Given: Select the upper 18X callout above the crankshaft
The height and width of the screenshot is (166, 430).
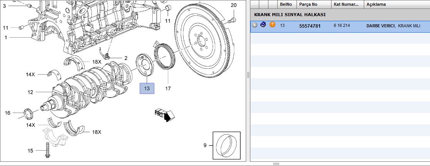Looking at the screenshot, I should (x=97, y=62).
